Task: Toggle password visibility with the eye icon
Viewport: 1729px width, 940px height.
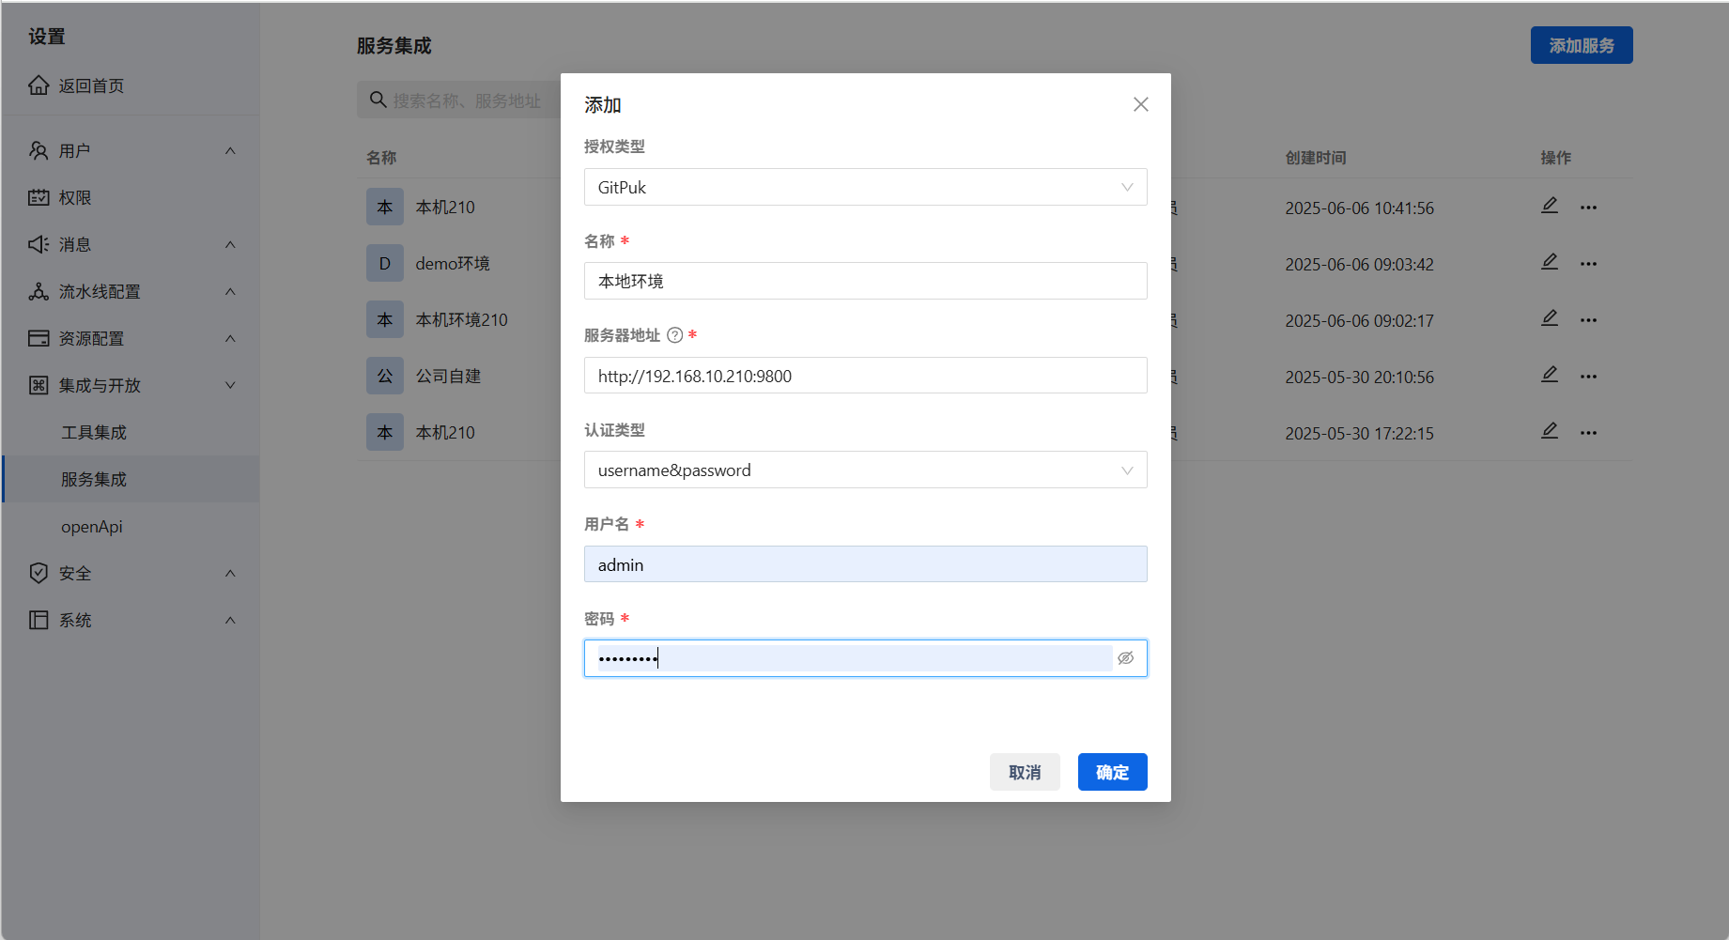Action: pos(1125,658)
